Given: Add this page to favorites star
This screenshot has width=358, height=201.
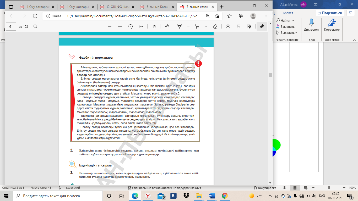Looking at the screenshot, I should tap(217, 16).
